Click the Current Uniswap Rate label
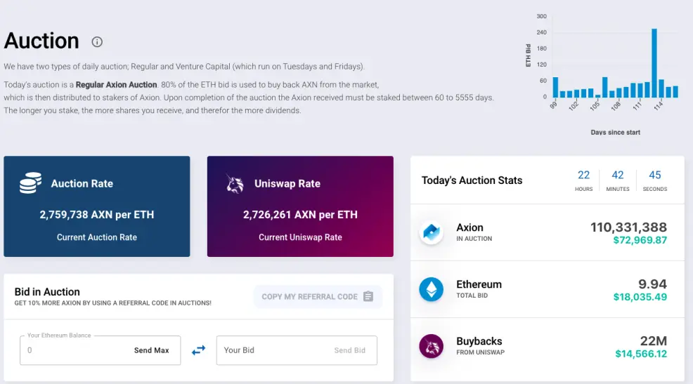Viewport: 693px width, 384px height. tap(300, 237)
